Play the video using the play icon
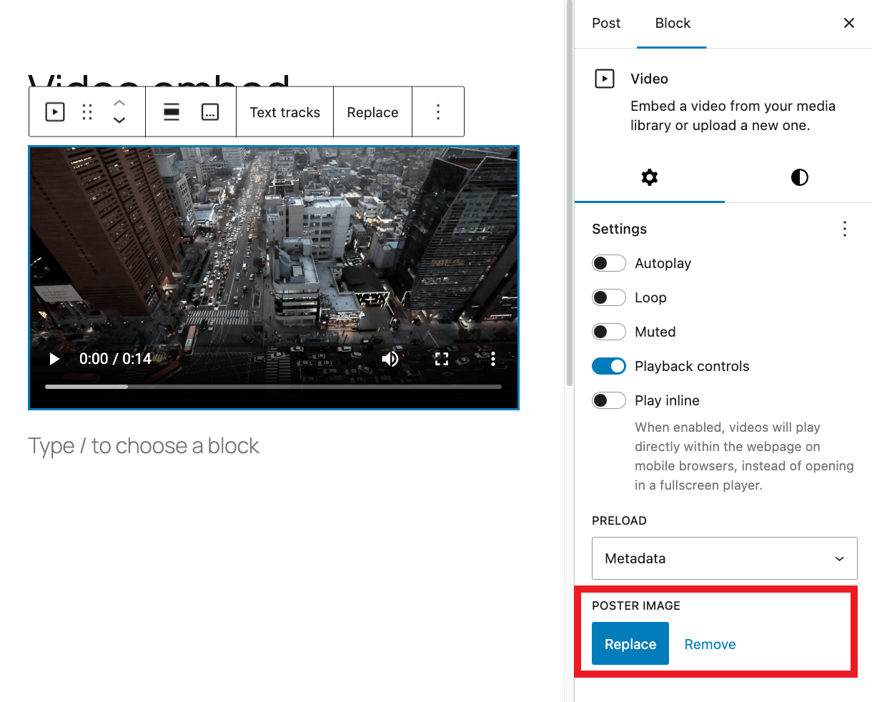 point(54,358)
